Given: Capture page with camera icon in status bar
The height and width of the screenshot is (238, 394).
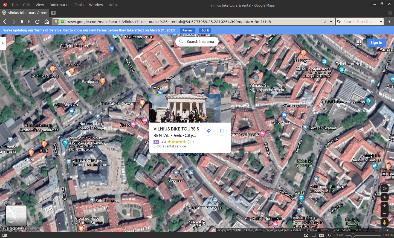Looking at the screenshot, I should pyautogui.click(x=306, y=235).
